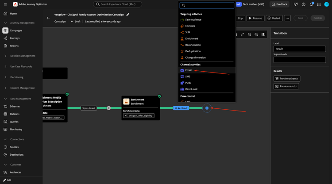The height and width of the screenshot is (184, 332).
Task: Open the Home page icon
Action: tap(5, 14)
